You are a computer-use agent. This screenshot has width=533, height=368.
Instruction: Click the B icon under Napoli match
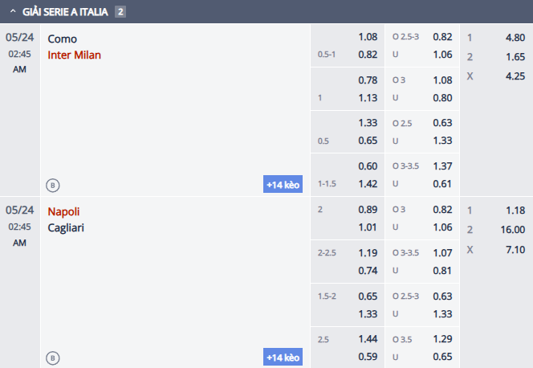coord(53,358)
